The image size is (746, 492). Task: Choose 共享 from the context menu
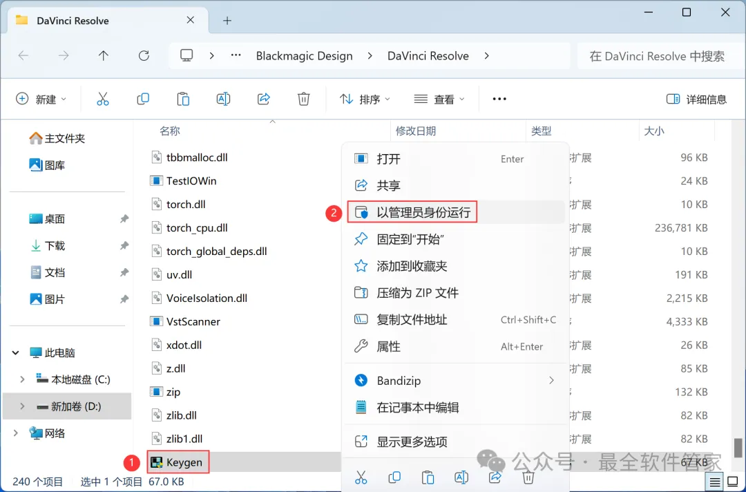click(455, 185)
